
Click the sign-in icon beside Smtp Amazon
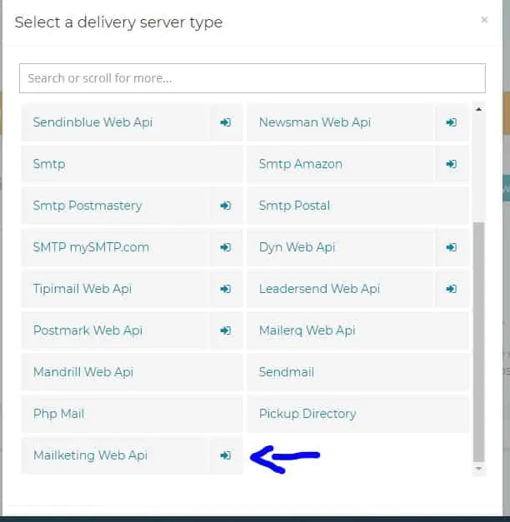click(x=451, y=164)
